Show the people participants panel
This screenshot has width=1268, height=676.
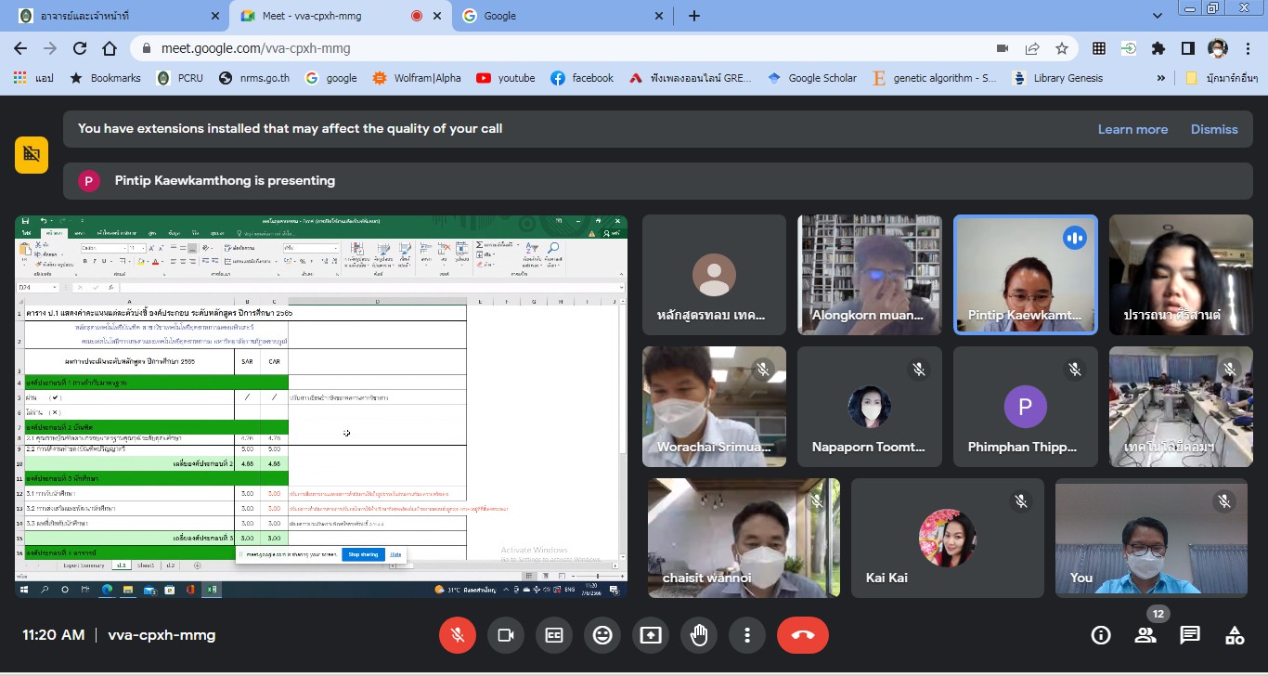[x=1145, y=635]
